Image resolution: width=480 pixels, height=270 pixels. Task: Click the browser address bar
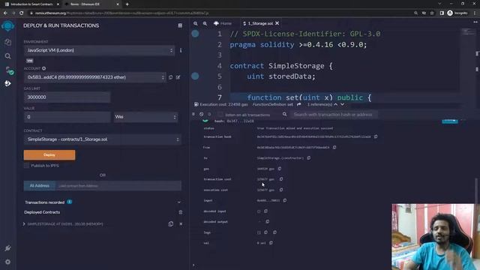[x=220, y=13]
